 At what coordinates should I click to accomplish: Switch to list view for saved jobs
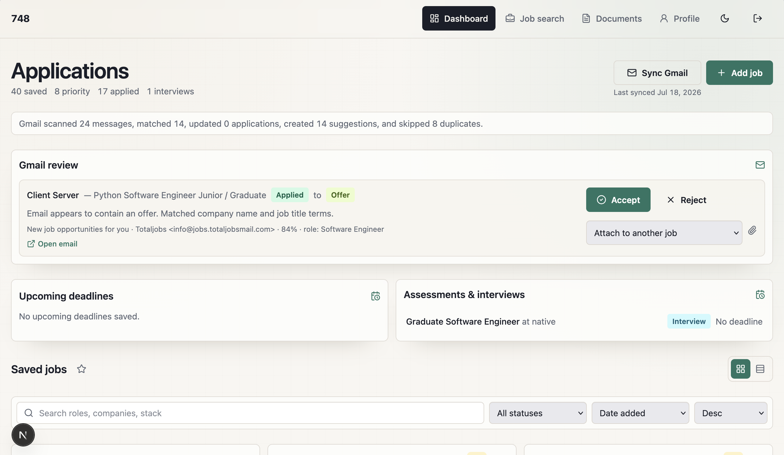760,369
